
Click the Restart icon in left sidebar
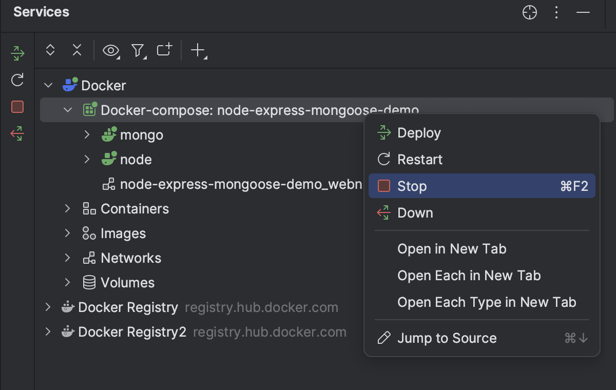(x=17, y=80)
